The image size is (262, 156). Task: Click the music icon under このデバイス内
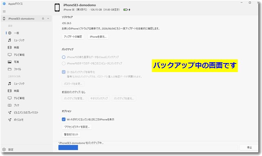[10, 84]
